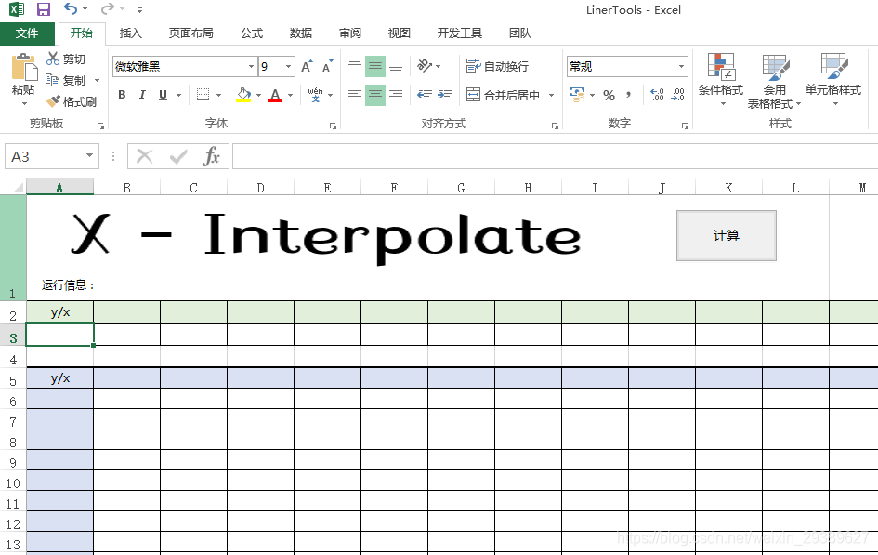
Task: Toggle middle align icon
Action: pos(375,67)
